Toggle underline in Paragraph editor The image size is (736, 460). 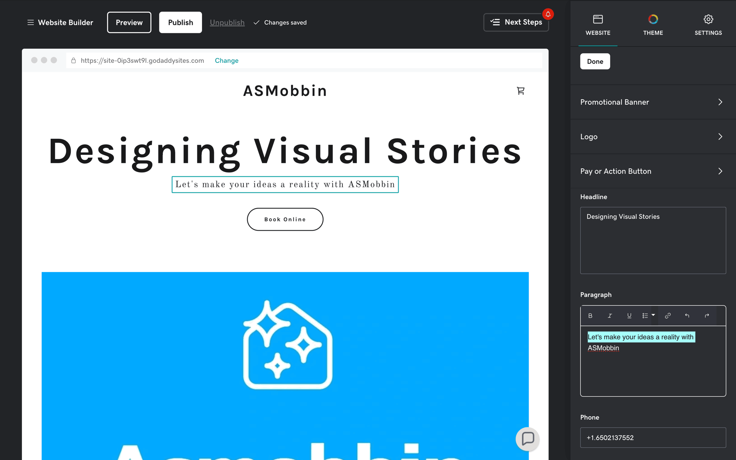629,315
